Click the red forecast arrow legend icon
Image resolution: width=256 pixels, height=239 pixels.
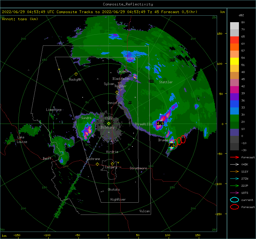click(234, 157)
